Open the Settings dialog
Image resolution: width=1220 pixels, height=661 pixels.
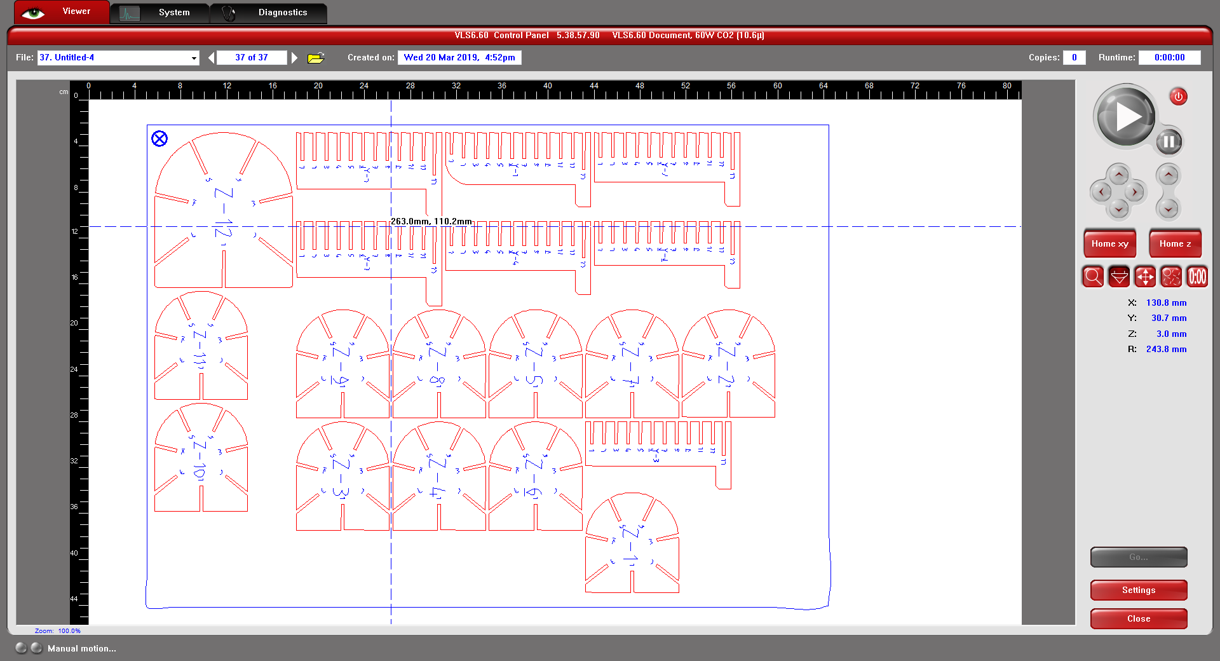coord(1139,590)
